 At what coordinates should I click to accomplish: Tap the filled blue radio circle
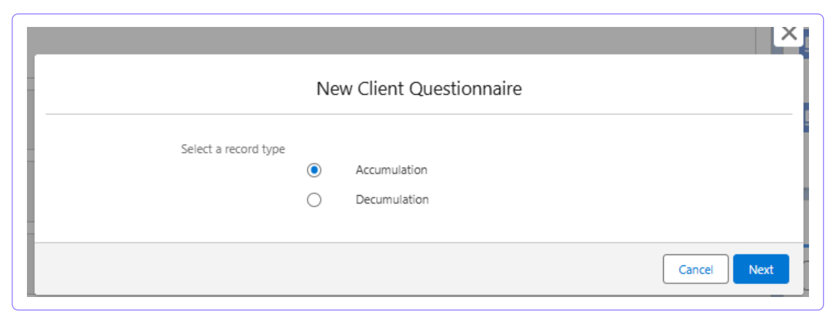(314, 170)
